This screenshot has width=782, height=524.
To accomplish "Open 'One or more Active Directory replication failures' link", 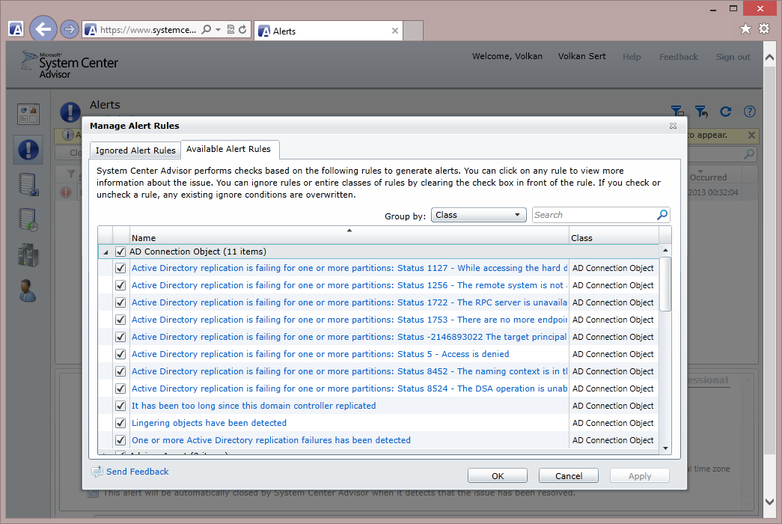I will 271,440.
